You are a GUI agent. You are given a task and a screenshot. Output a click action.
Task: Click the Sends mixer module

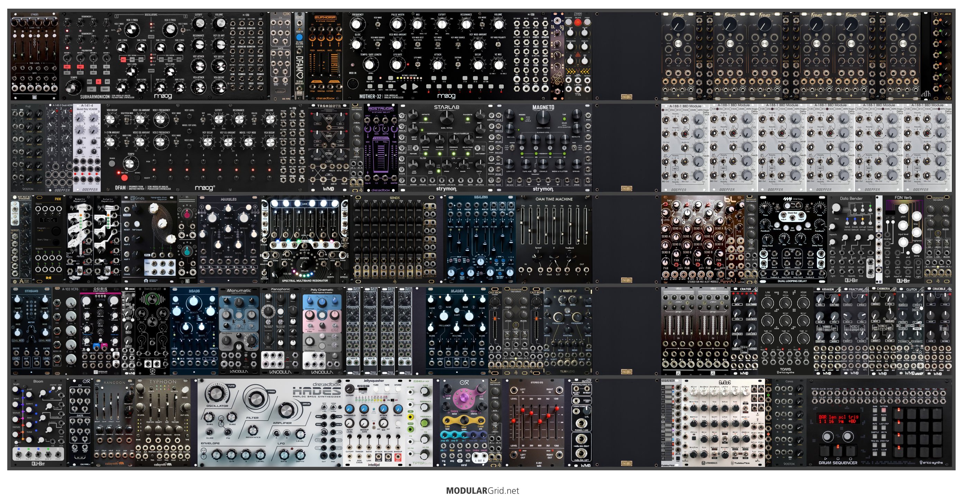click(x=394, y=239)
